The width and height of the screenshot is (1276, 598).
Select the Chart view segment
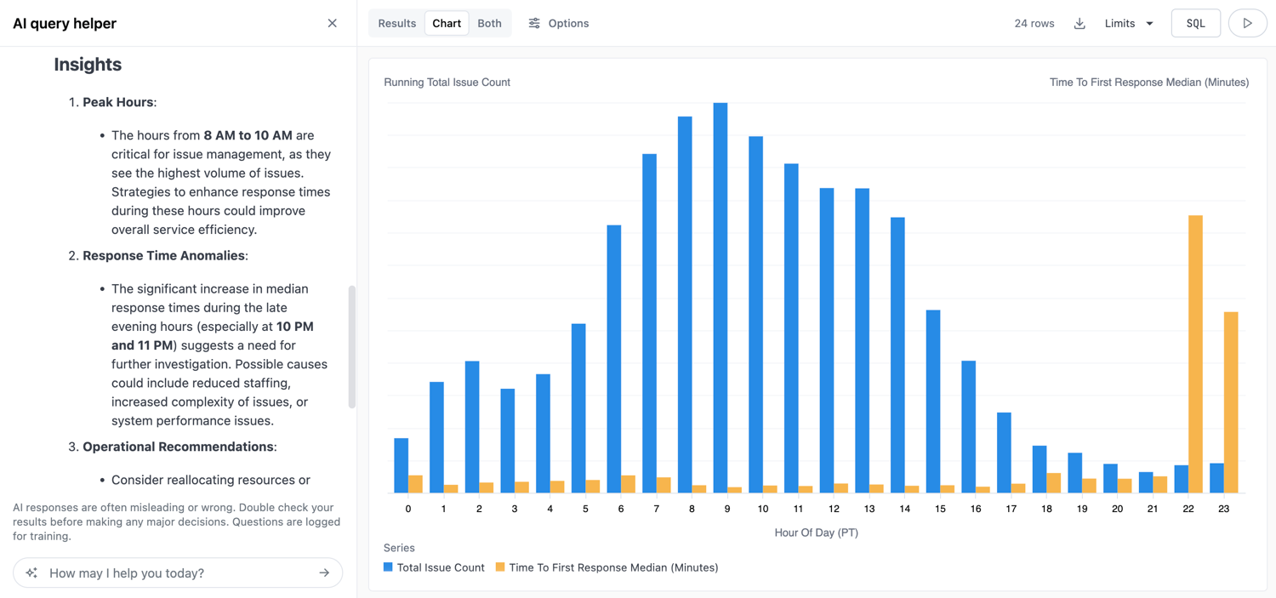446,23
